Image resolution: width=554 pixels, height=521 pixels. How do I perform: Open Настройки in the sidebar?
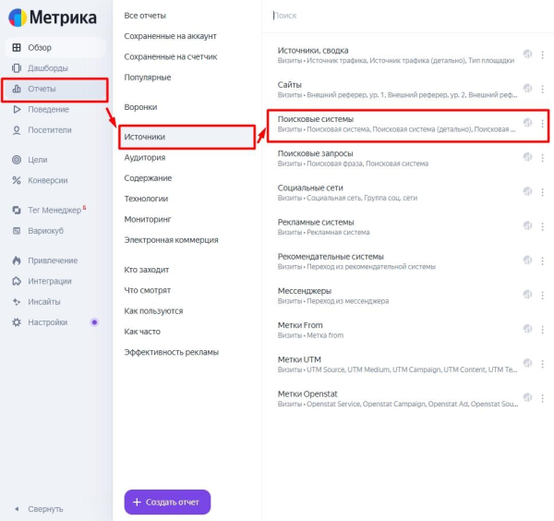pyautogui.click(x=47, y=322)
